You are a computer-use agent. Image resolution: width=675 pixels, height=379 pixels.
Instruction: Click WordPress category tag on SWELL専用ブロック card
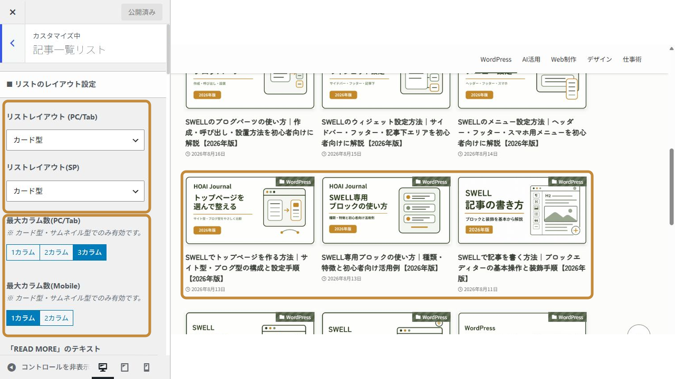click(x=431, y=182)
